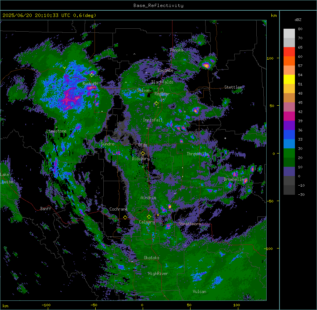Click the HighRiver label
This screenshot has height=310, width=317.
[158, 274]
